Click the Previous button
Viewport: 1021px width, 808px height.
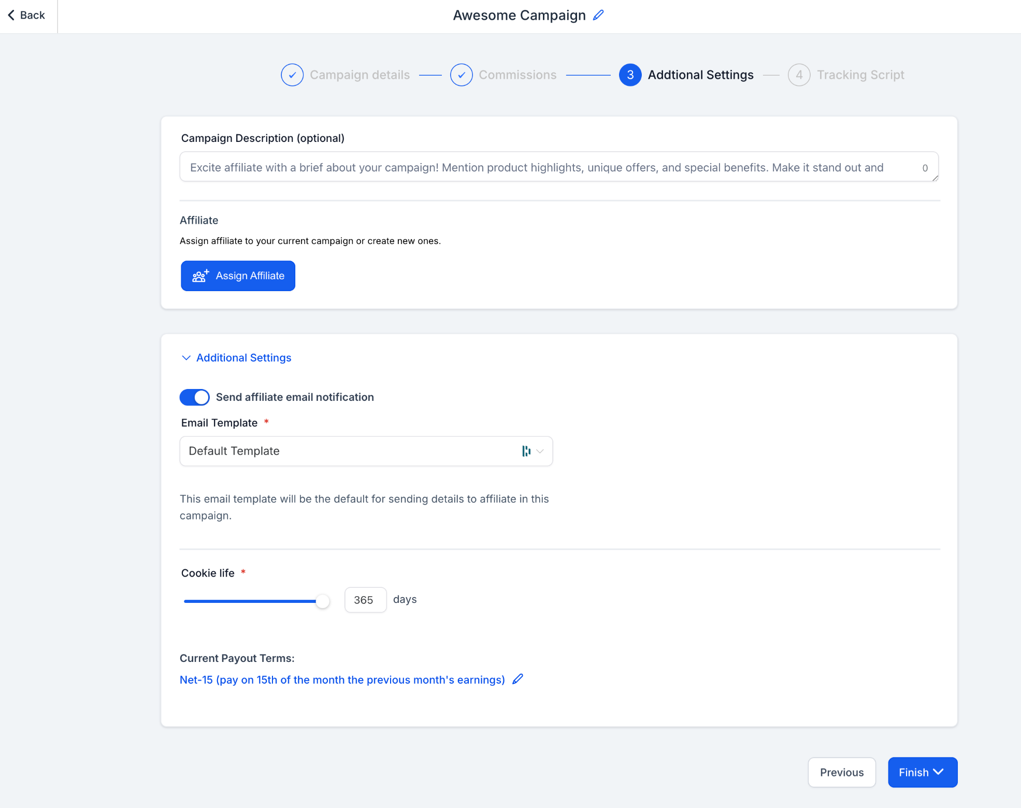(841, 772)
